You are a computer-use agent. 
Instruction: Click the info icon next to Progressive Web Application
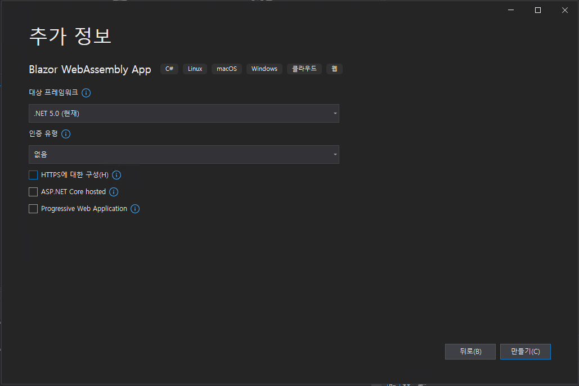[x=135, y=209]
